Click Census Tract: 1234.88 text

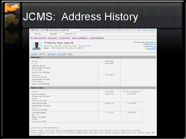(41, 72)
